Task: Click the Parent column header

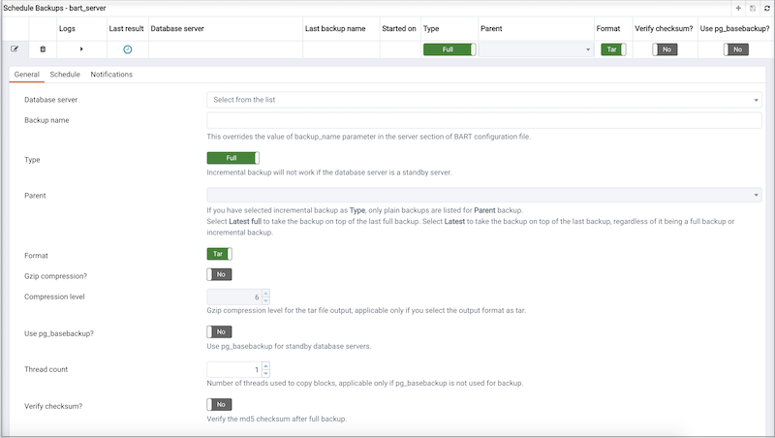Action: 491,29
